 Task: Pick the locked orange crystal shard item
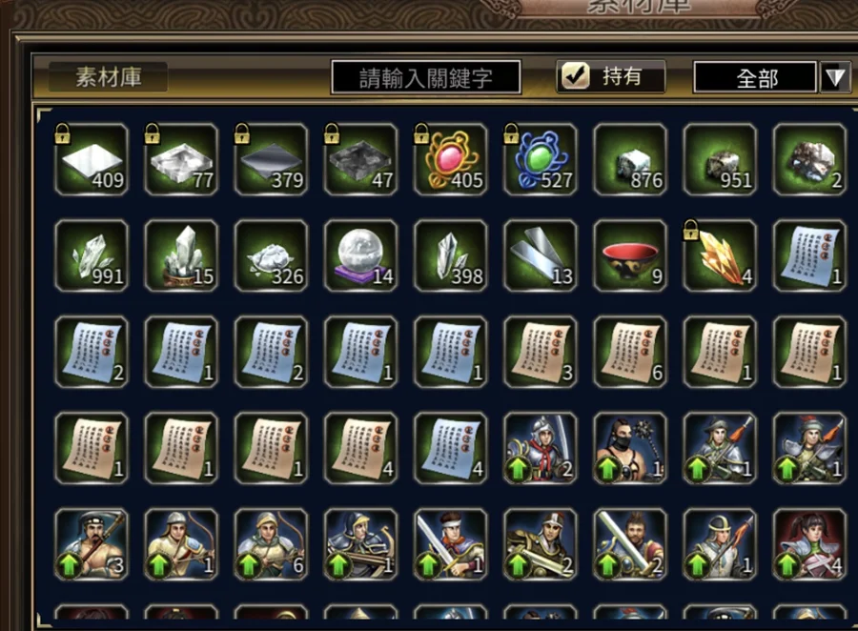pos(720,255)
